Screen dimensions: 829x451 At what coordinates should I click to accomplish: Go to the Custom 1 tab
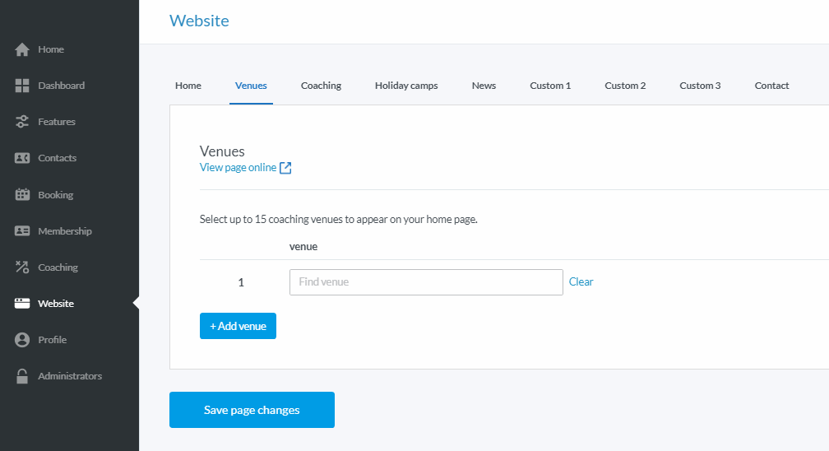tap(550, 86)
